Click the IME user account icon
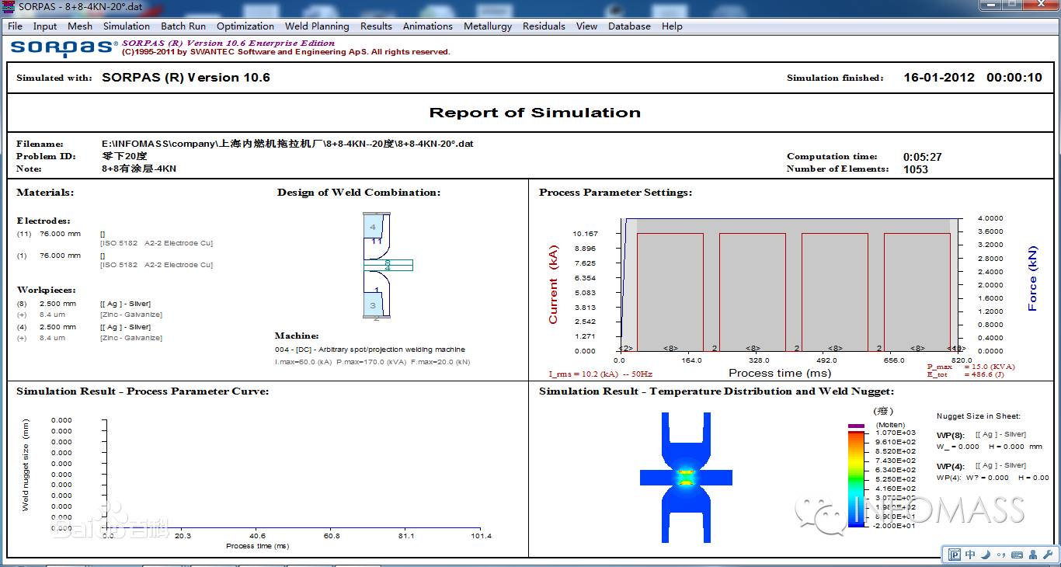The image size is (1061, 567). (1032, 555)
